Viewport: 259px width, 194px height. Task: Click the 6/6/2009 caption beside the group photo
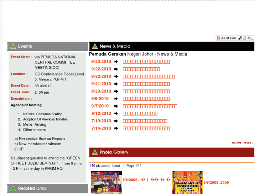click(146, 180)
